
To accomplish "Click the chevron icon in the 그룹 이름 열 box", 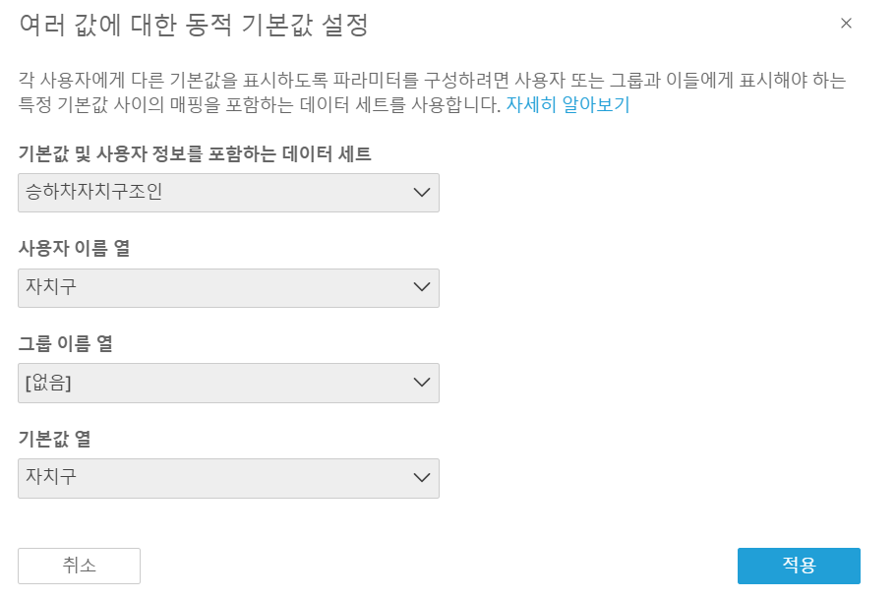I will pos(422,382).
